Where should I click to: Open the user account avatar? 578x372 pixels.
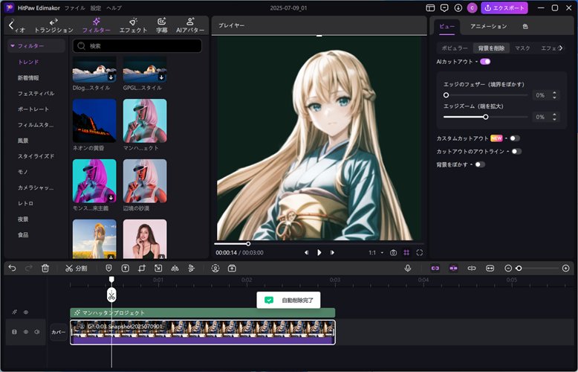click(473, 7)
